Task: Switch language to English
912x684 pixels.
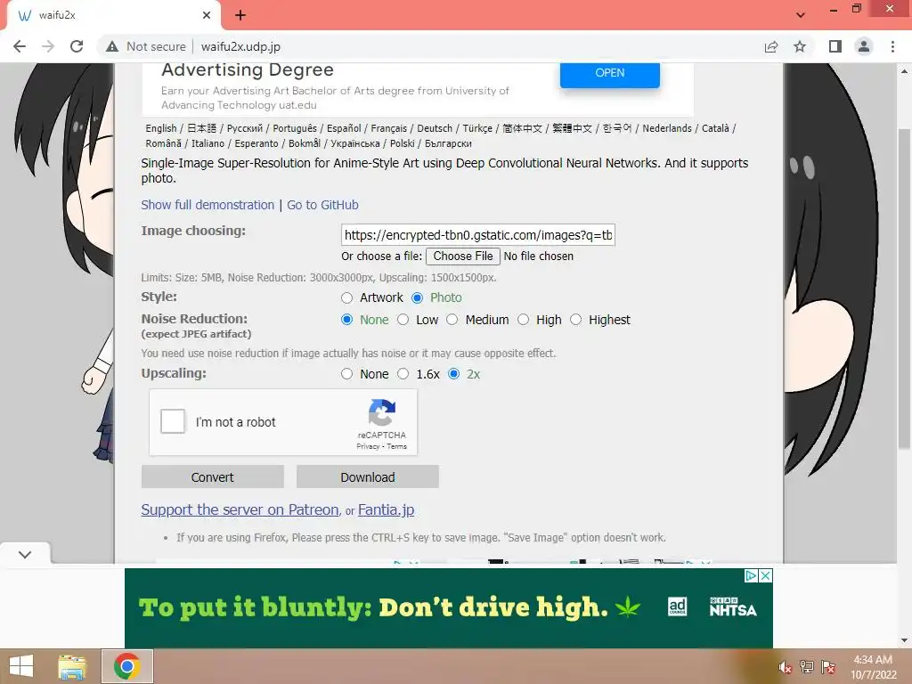Action: (x=161, y=128)
